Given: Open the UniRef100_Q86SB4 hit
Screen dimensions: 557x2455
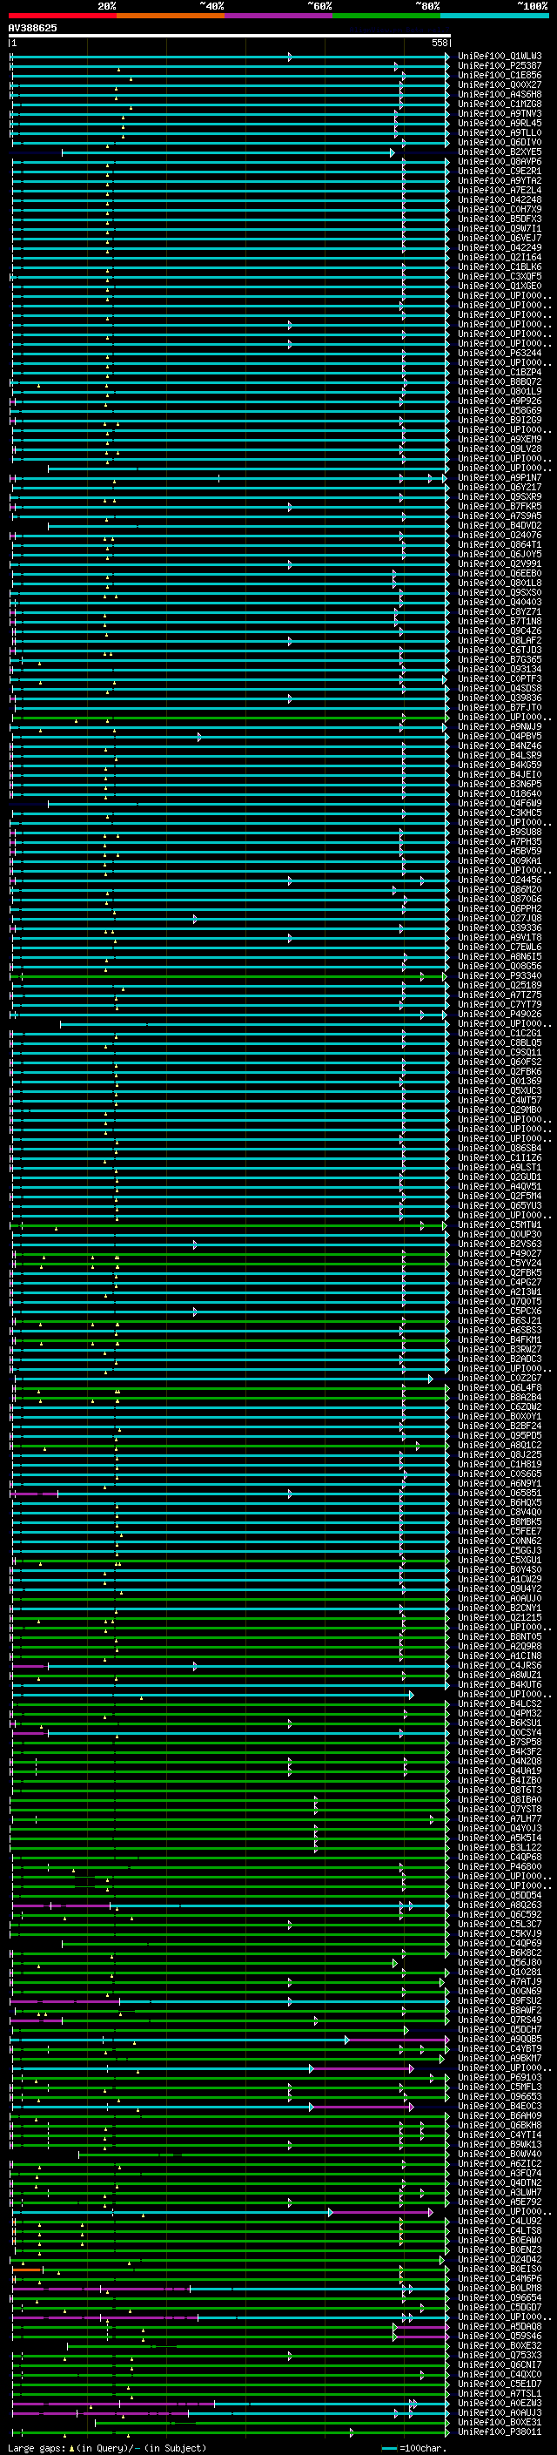Looking at the screenshot, I should pyautogui.click(x=500, y=1149).
